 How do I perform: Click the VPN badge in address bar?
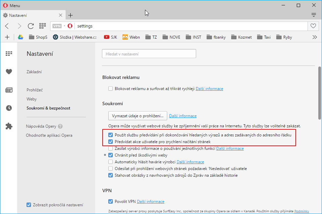pos(57,26)
